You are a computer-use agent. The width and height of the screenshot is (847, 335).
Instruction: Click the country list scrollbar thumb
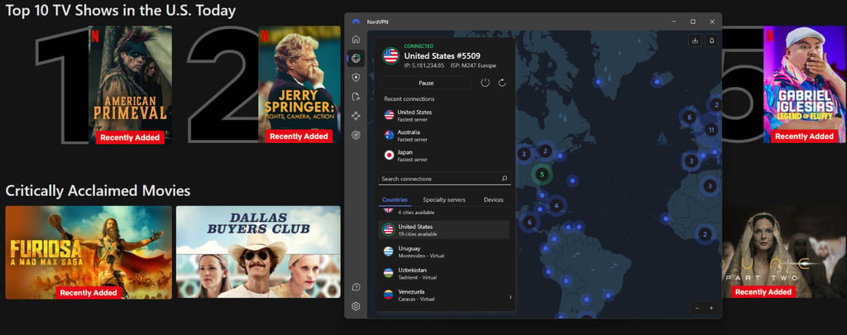(x=511, y=297)
